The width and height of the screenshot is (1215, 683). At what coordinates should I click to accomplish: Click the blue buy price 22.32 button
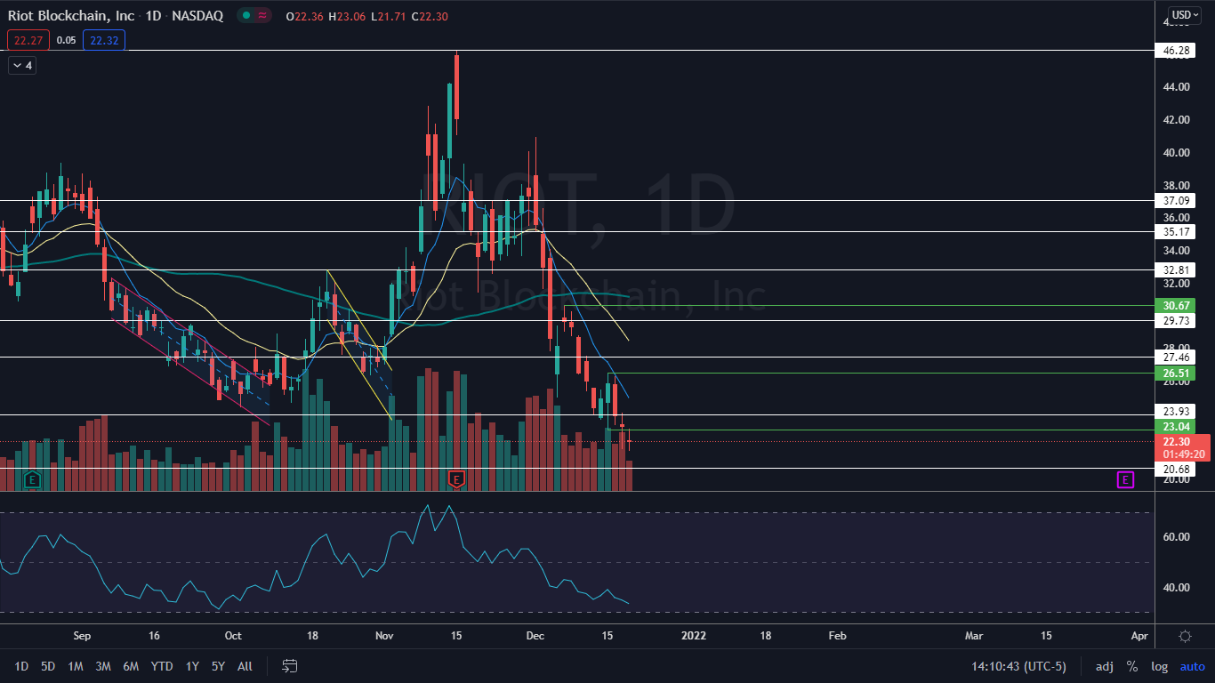(104, 40)
